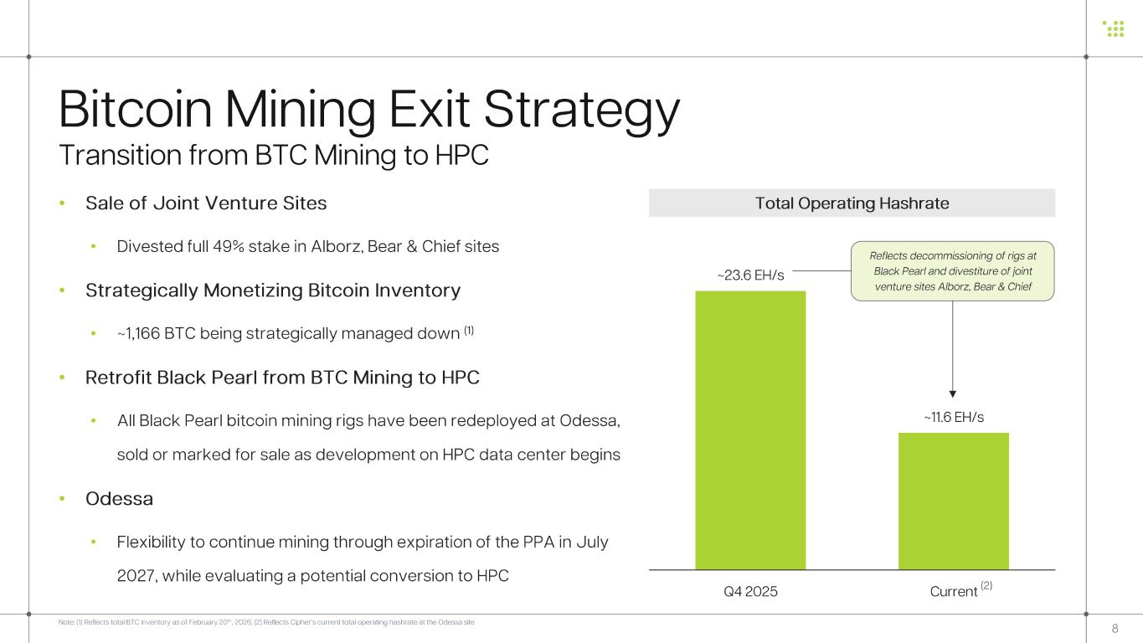The image size is (1143, 643).
Task: Click the page number 8
Action: pos(1115,629)
